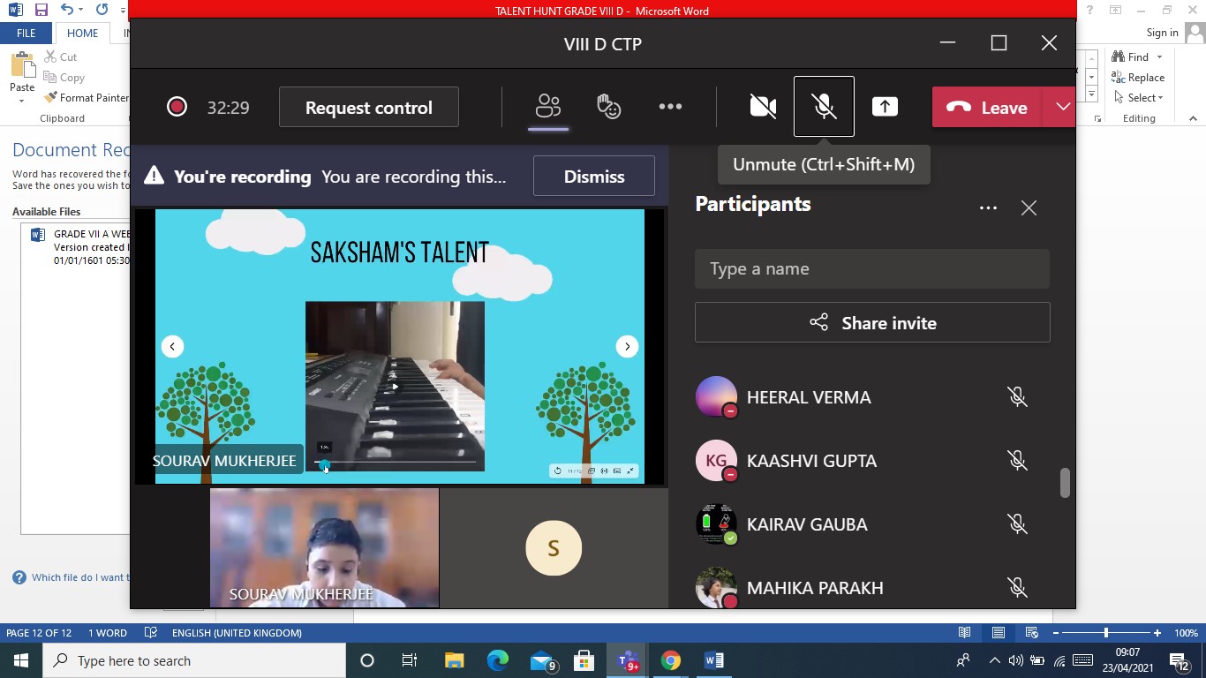Select participant KAIRAV GAUBA name
The image size is (1206, 678).
(x=807, y=524)
